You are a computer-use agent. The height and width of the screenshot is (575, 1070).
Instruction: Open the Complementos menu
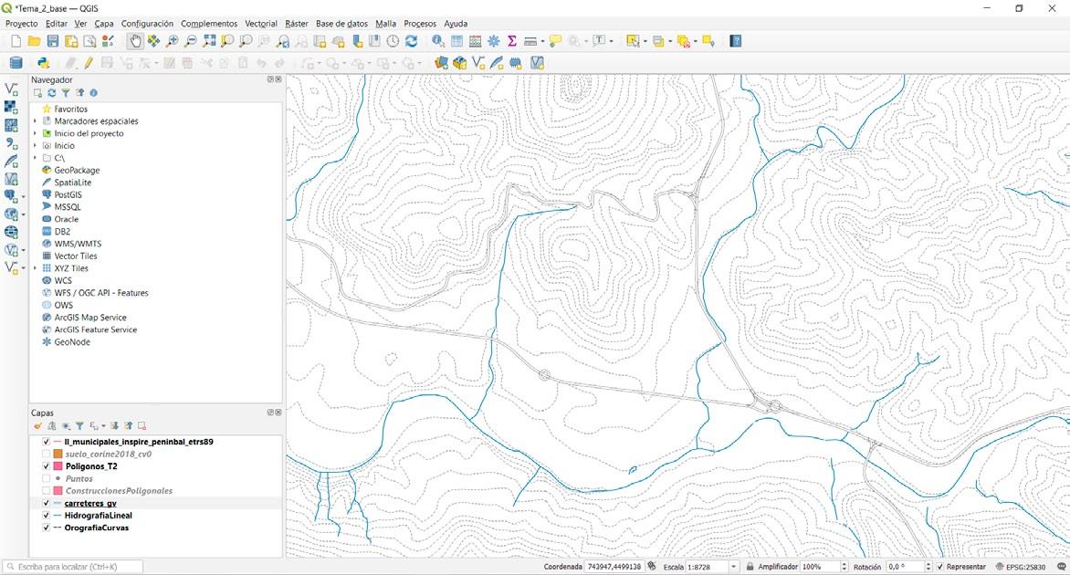209,23
